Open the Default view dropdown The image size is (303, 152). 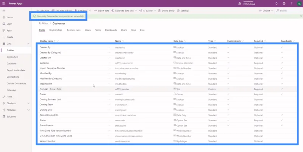point(266,11)
